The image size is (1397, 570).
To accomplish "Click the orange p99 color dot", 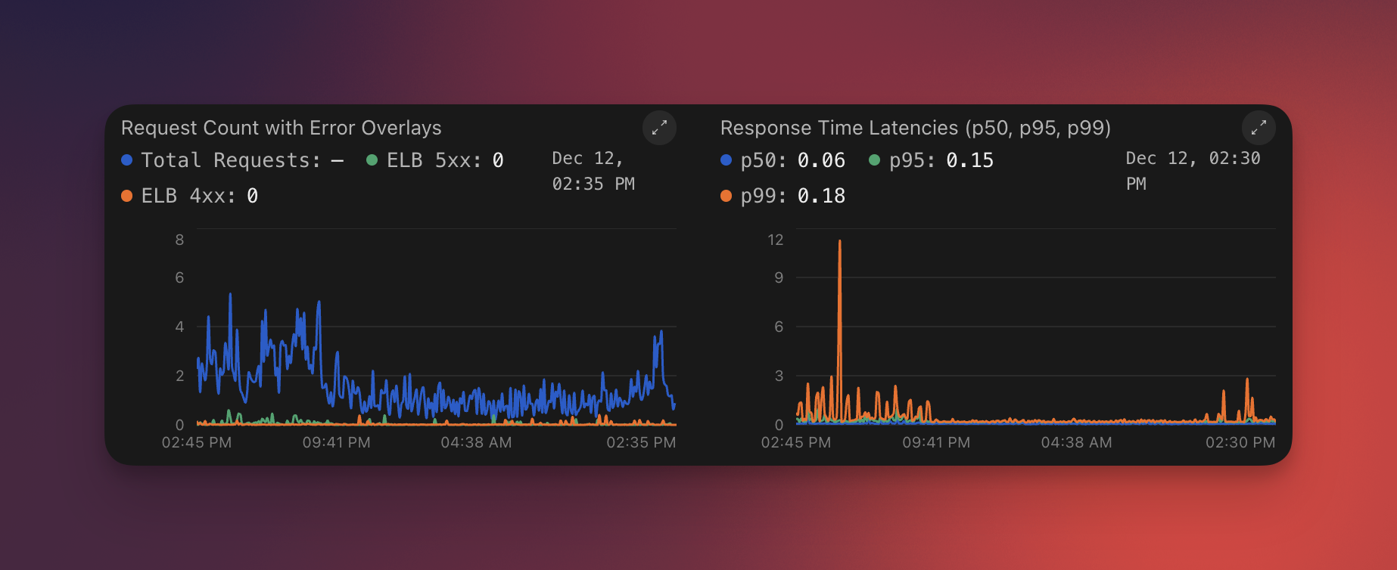I will coord(727,196).
